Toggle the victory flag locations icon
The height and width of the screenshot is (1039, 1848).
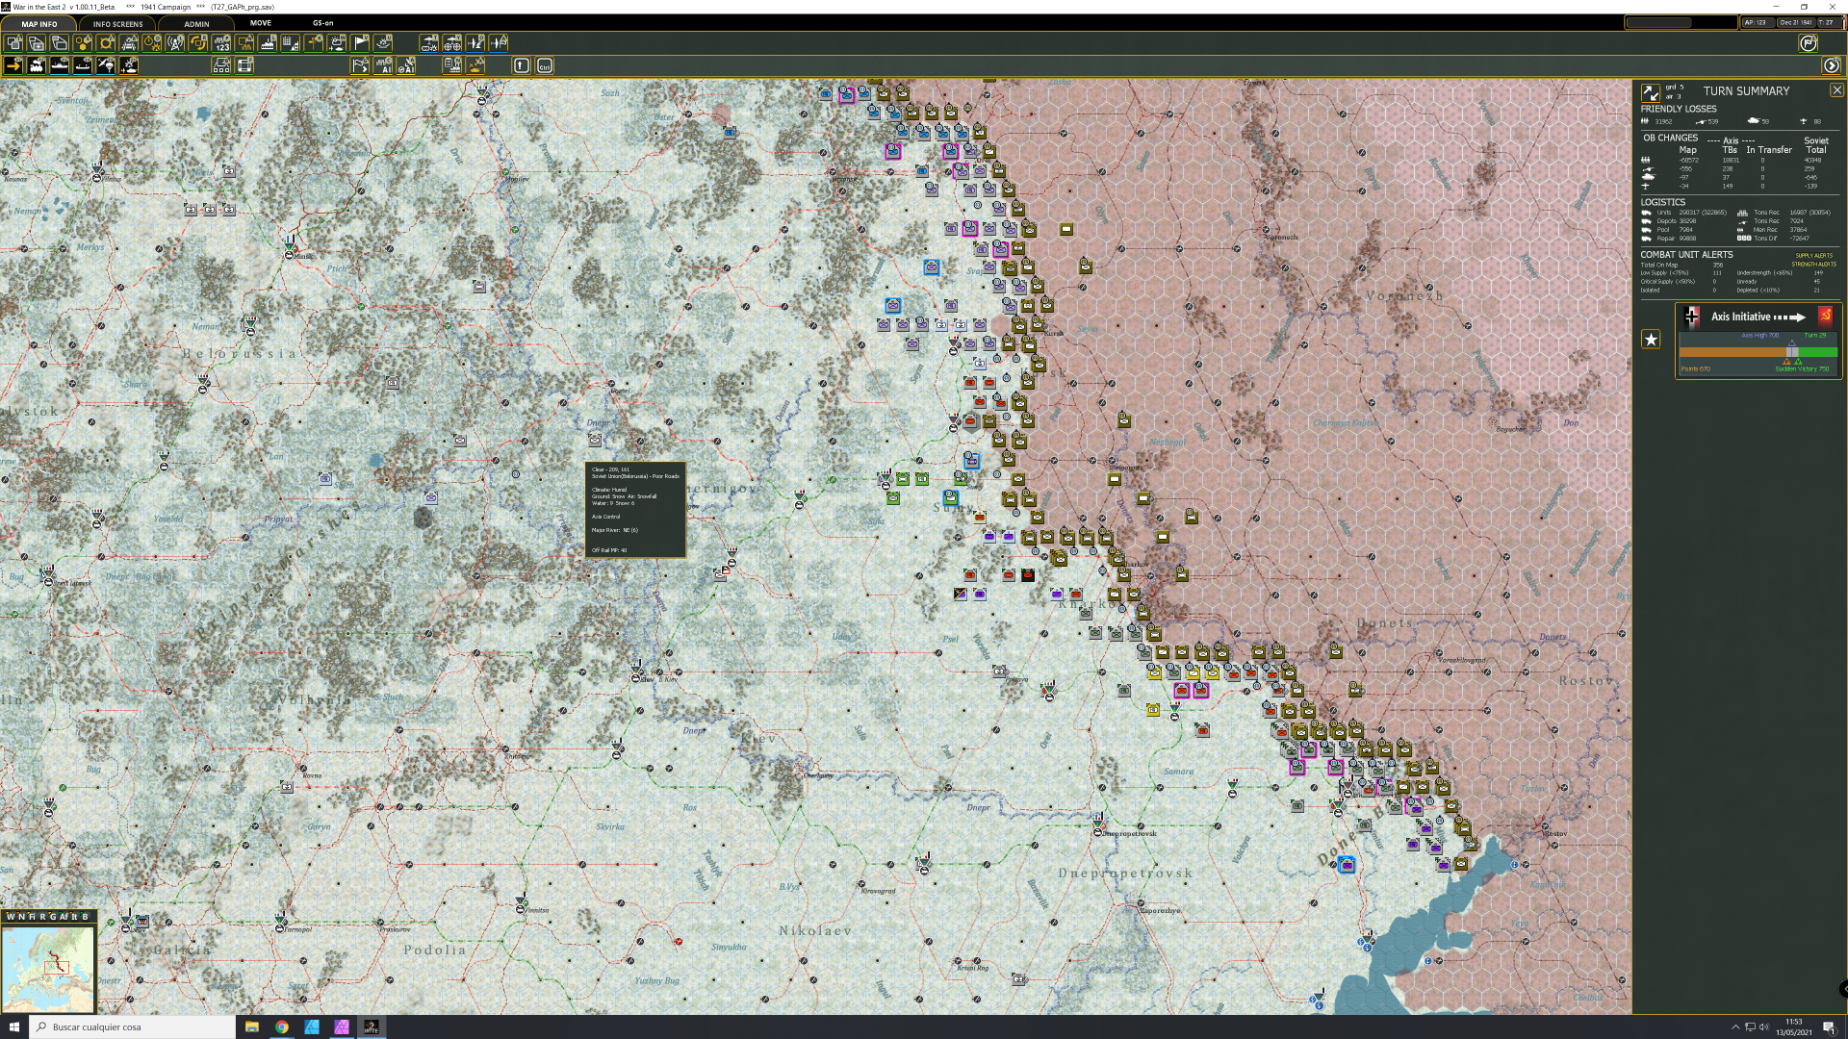pos(360,42)
